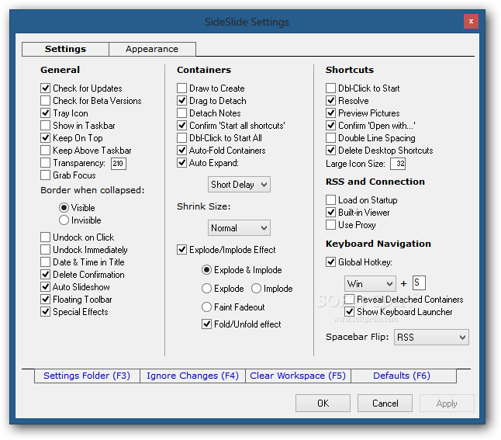501x440 pixels.
Task: Uncheck Auto-Fold Containers
Action: (x=181, y=151)
